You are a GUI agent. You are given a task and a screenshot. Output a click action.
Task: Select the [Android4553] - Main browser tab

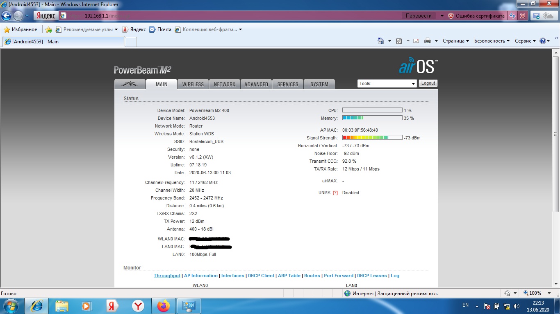(x=63, y=42)
